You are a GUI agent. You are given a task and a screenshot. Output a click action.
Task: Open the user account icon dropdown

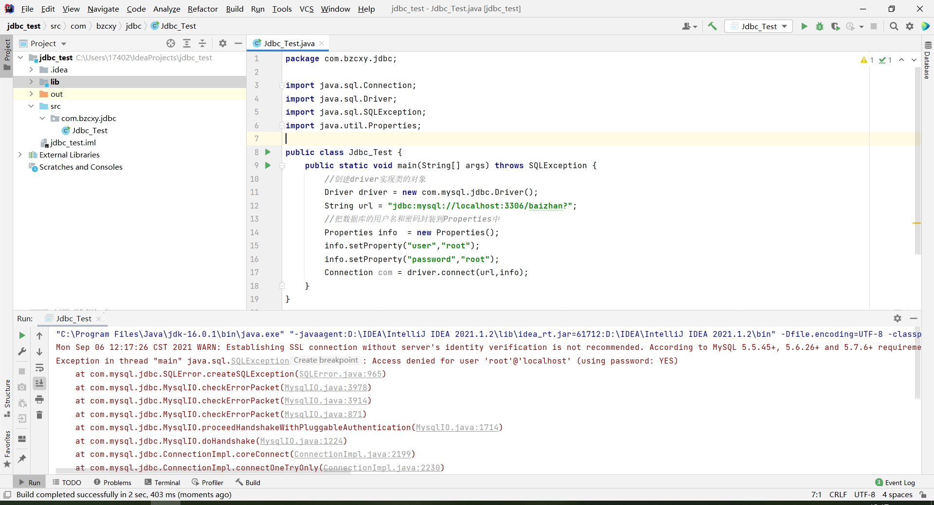pos(689,26)
